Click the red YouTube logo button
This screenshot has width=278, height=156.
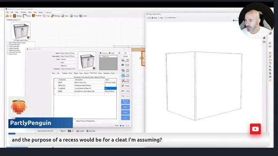coord(255,129)
